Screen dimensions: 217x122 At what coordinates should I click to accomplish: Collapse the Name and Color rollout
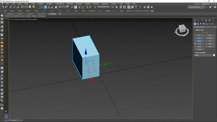(200, 53)
